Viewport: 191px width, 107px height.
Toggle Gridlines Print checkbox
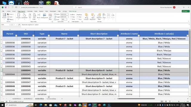pos(71,19)
